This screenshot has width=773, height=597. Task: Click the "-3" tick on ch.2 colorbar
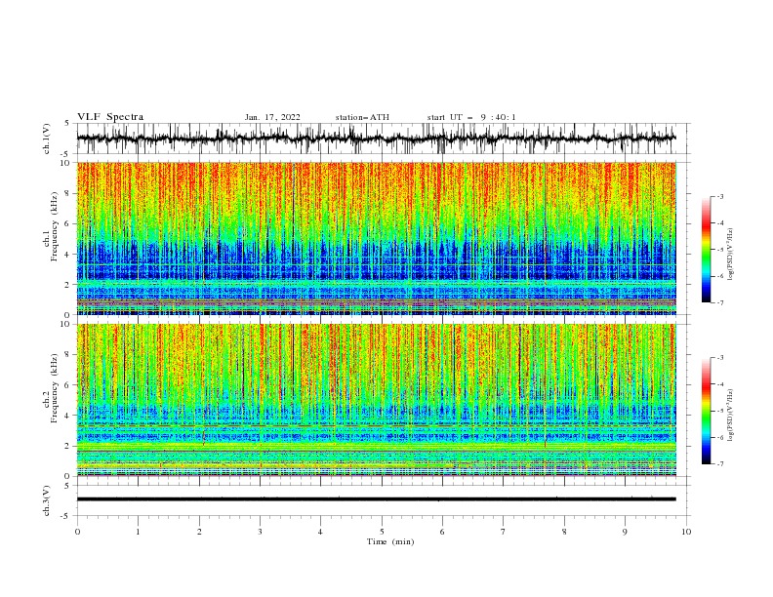[x=720, y=358]
